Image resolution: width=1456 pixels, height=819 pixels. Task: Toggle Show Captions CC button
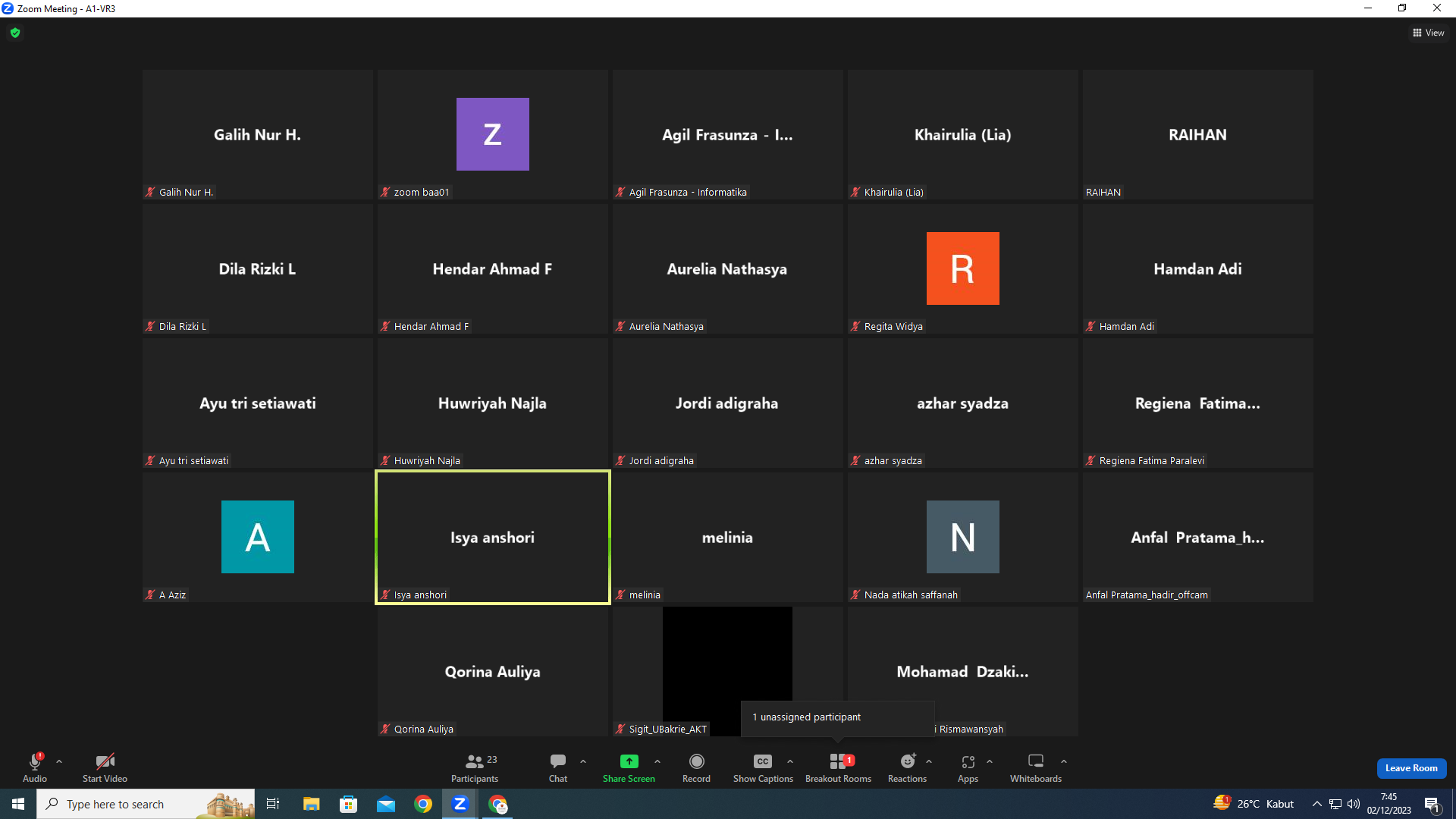coord(763,767)
